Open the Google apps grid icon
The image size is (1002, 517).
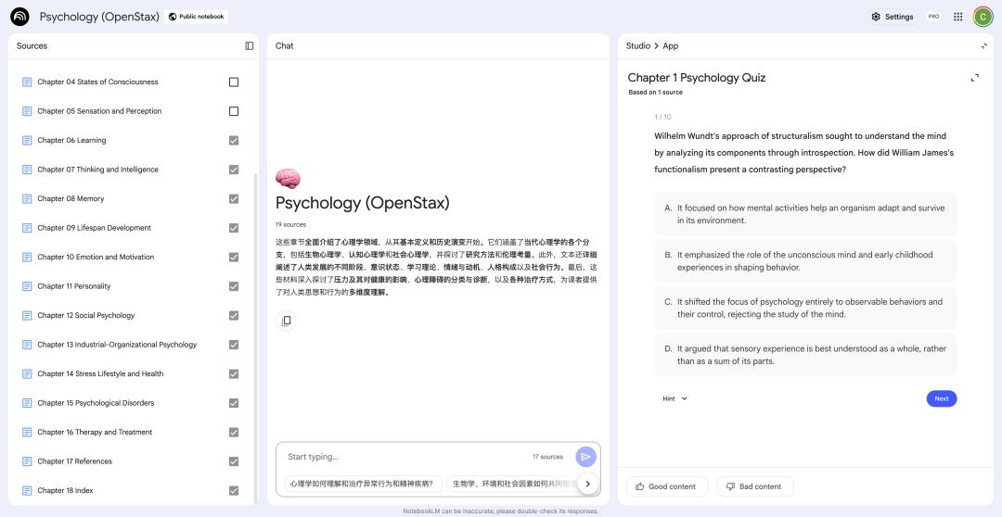(957, 17)
